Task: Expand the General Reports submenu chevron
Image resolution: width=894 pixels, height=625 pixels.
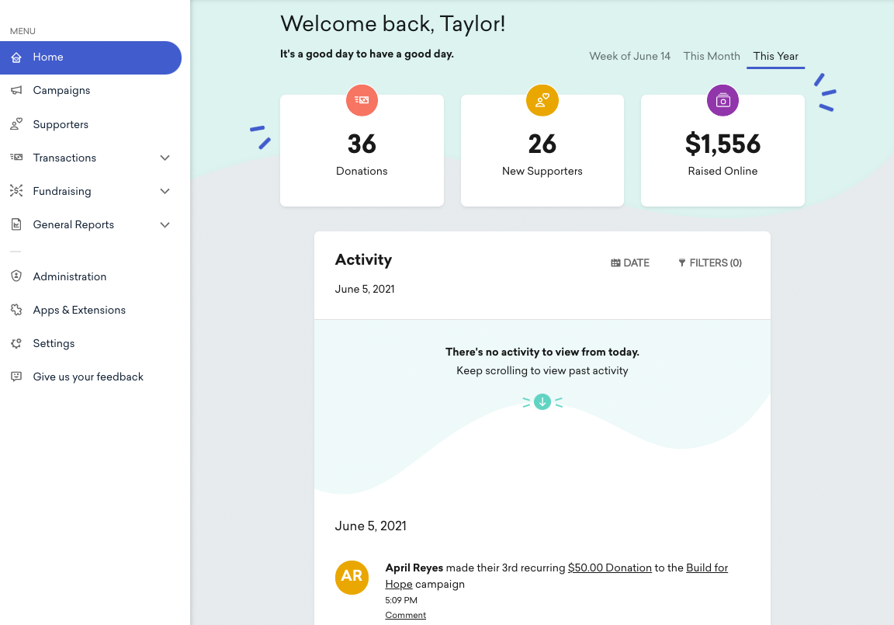Action: (x=165, y=224)
